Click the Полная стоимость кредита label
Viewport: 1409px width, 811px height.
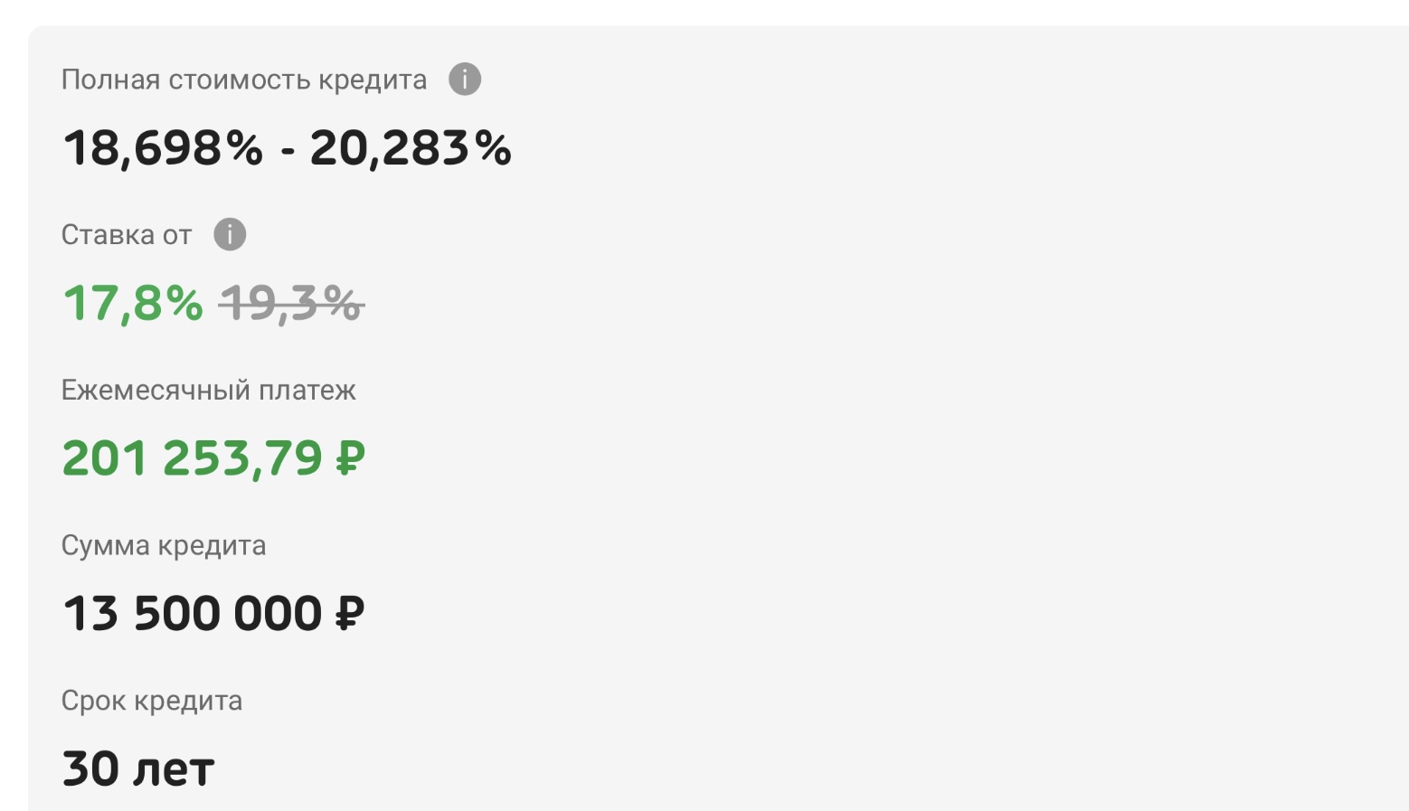tap(244, 80)
